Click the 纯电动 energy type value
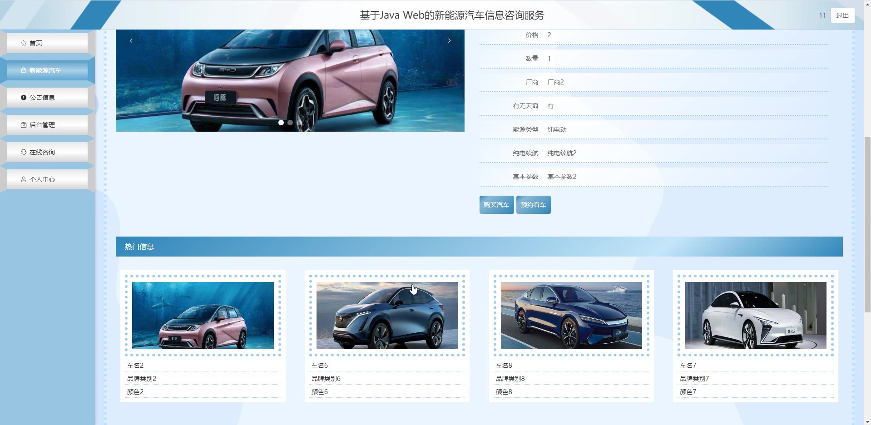 click(x=557, y=129)
